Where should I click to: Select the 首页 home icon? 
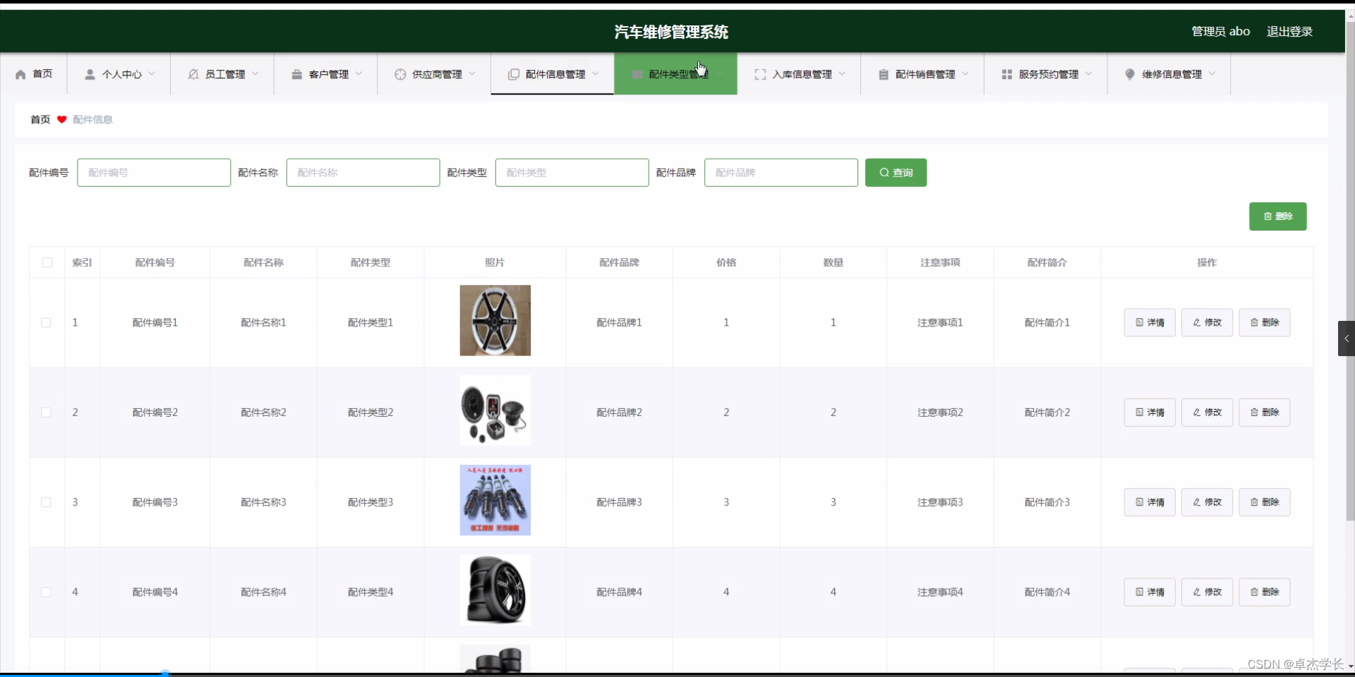pos(20,74)
